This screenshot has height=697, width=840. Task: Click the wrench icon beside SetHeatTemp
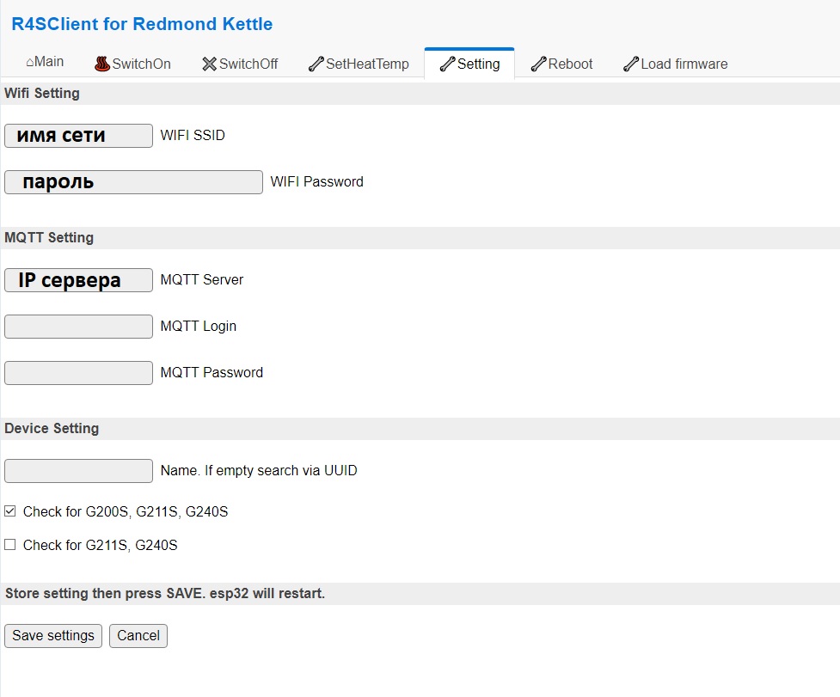tap(316, 64)
